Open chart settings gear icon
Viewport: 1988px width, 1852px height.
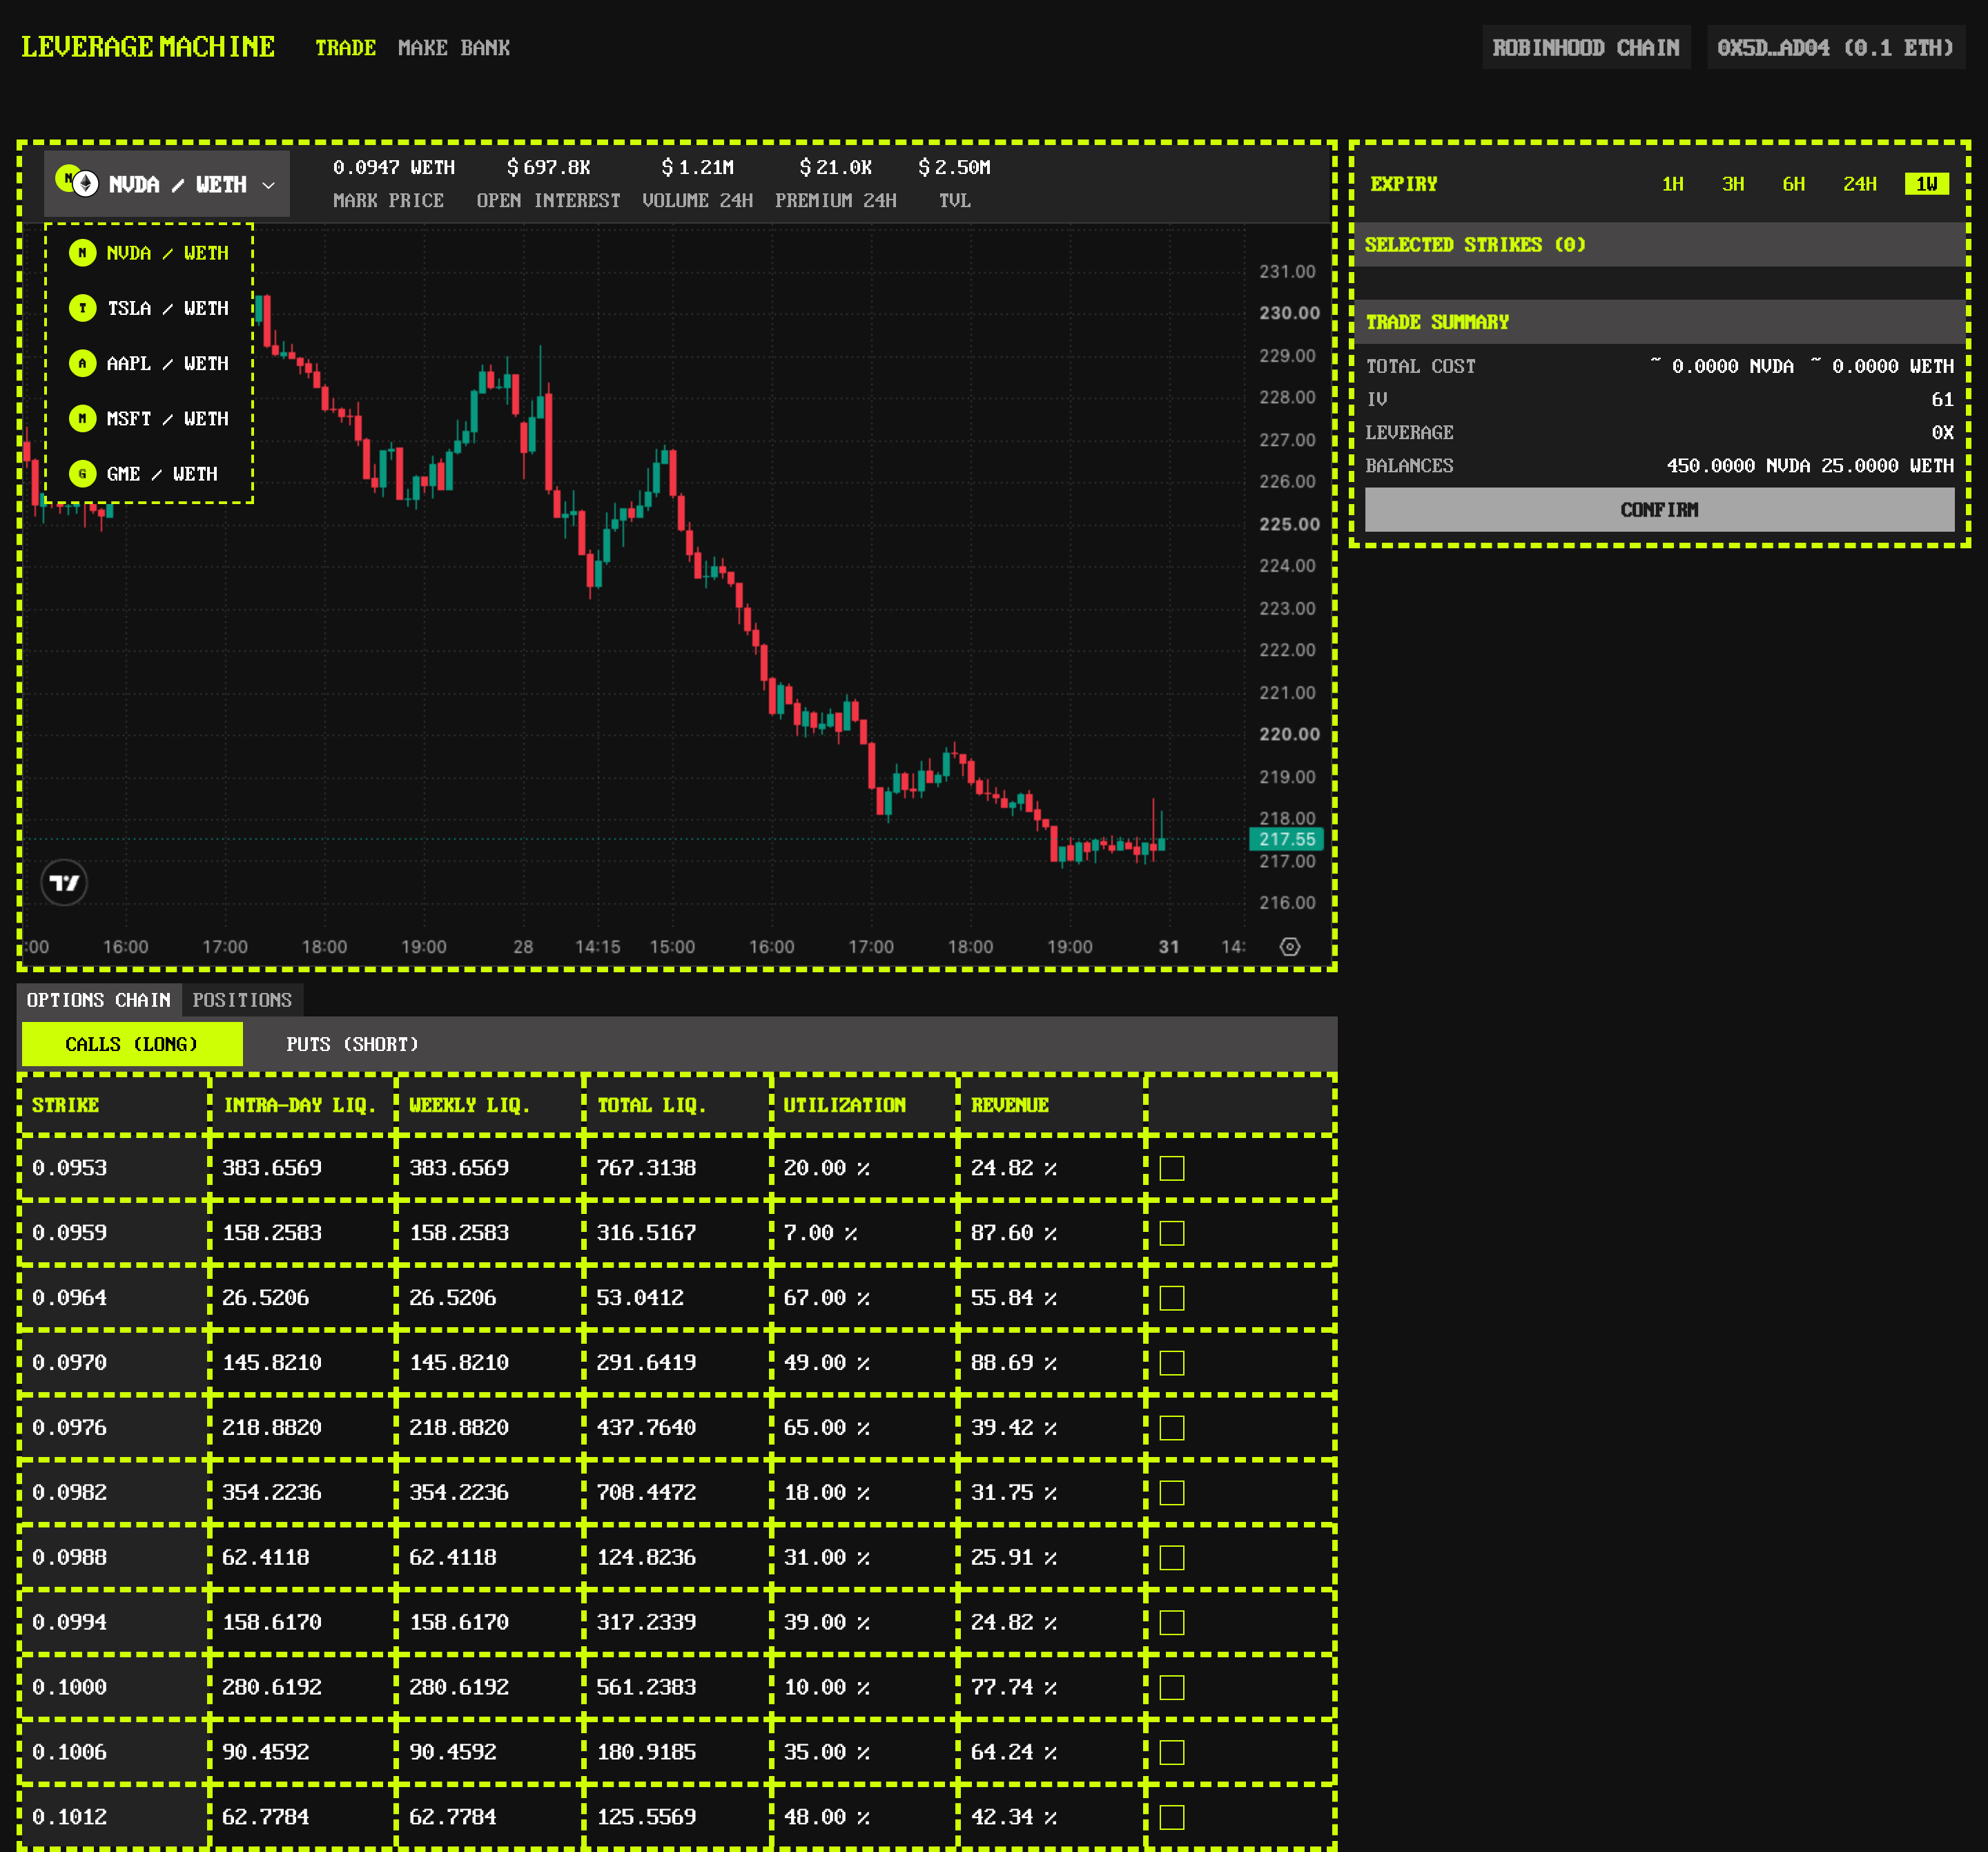click(1290, 947)
